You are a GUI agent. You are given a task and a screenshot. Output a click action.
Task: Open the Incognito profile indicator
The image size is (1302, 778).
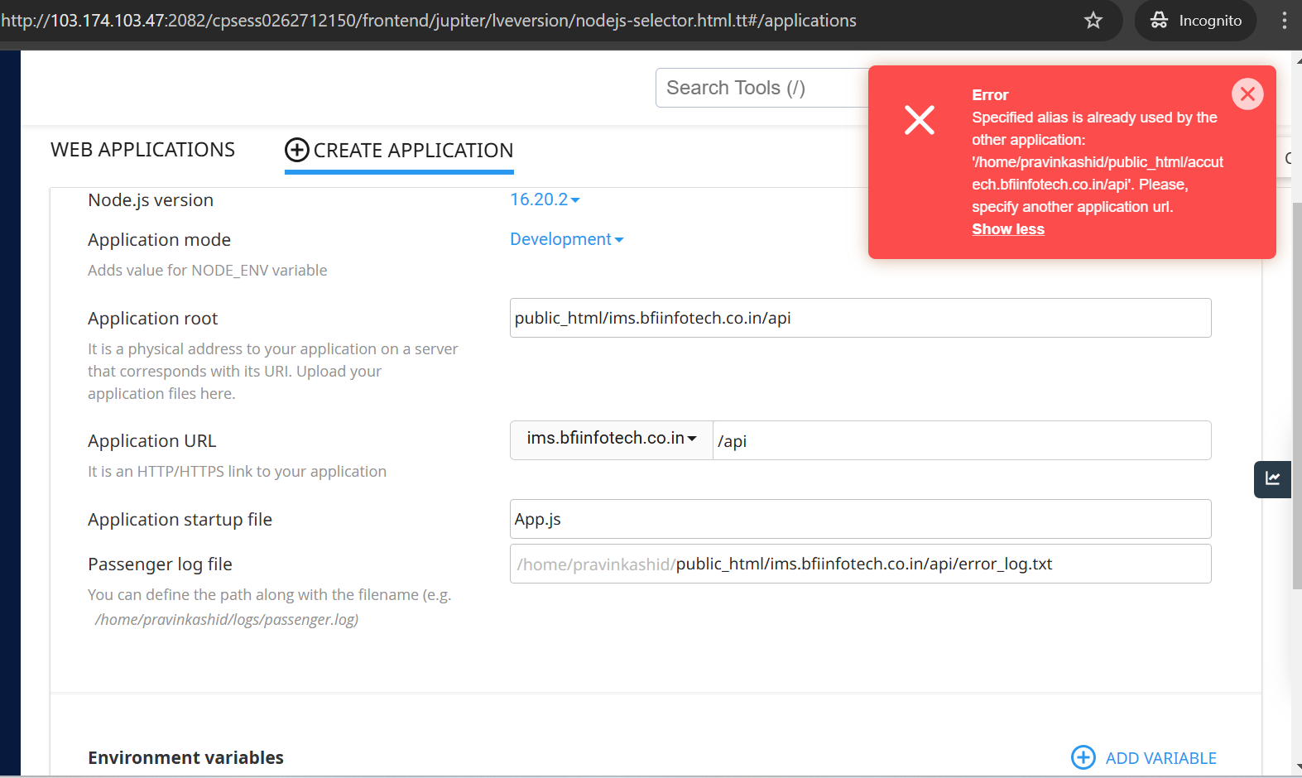[x=1195, y=21]
